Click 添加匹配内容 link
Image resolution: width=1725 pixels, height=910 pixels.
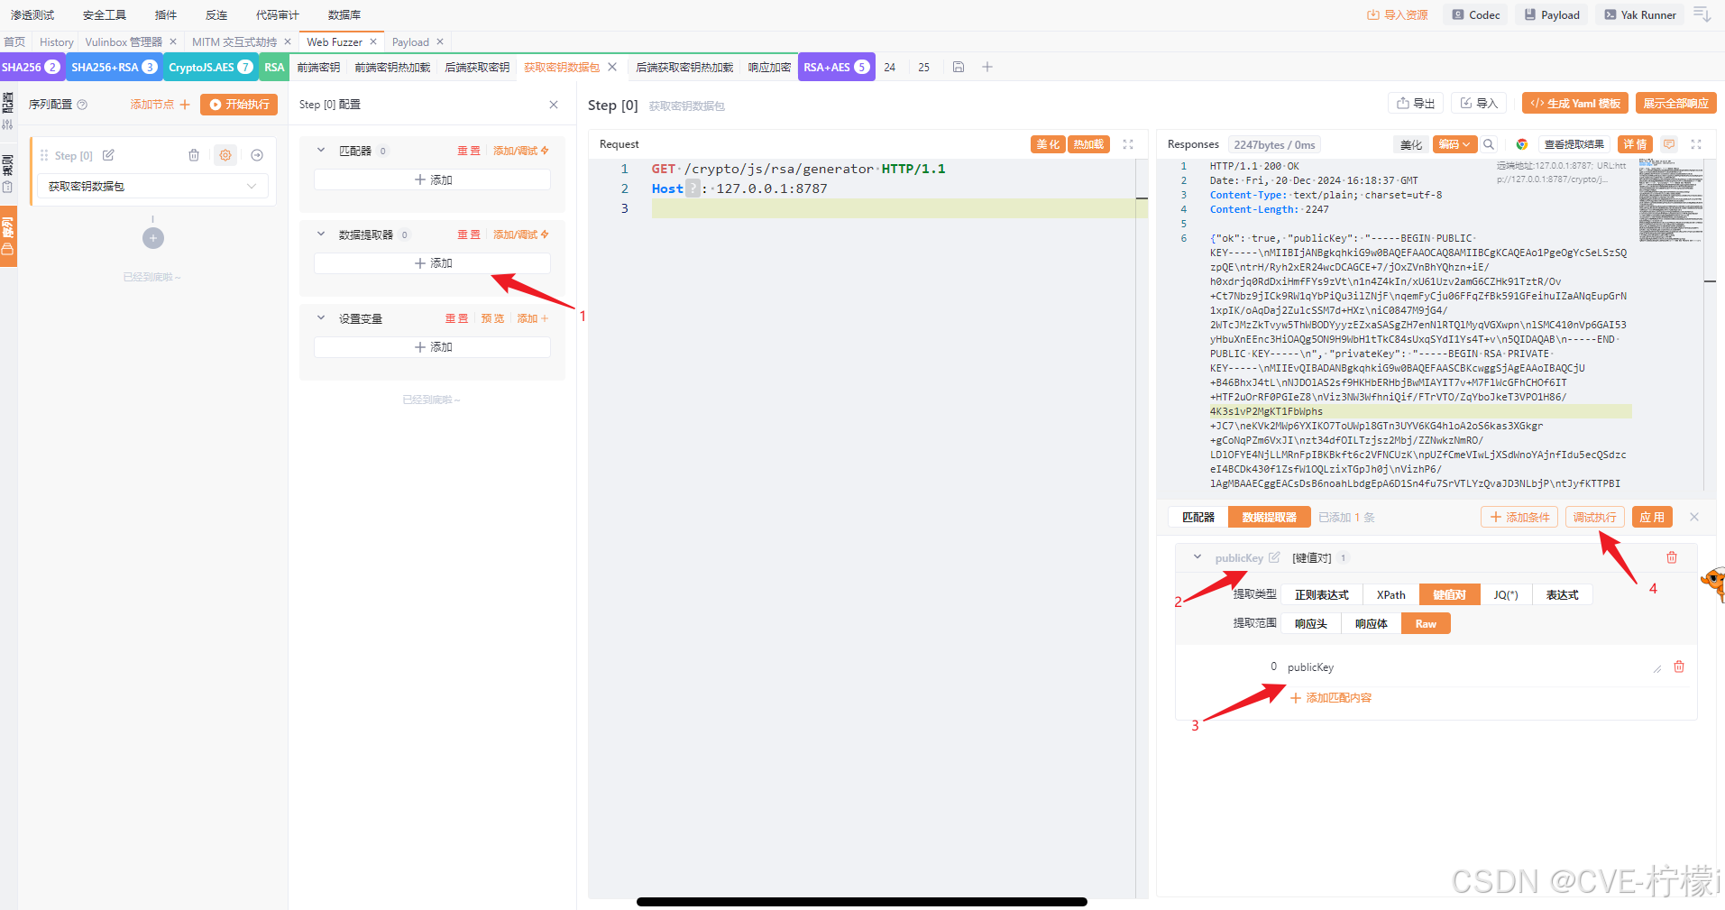coord(1331,698)
